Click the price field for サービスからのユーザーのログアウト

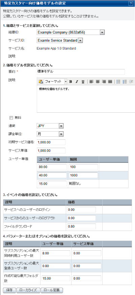(x=81, y=218)
